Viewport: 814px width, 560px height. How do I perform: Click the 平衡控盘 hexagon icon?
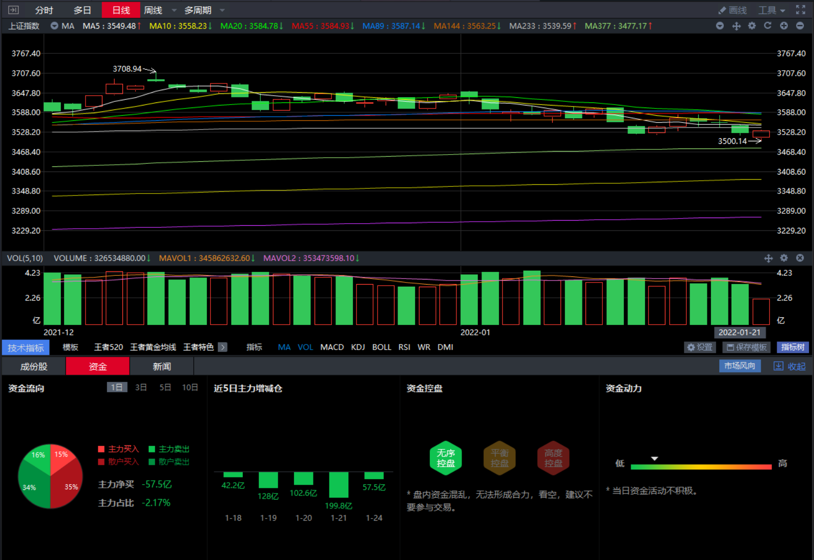(x=499, y=458)
